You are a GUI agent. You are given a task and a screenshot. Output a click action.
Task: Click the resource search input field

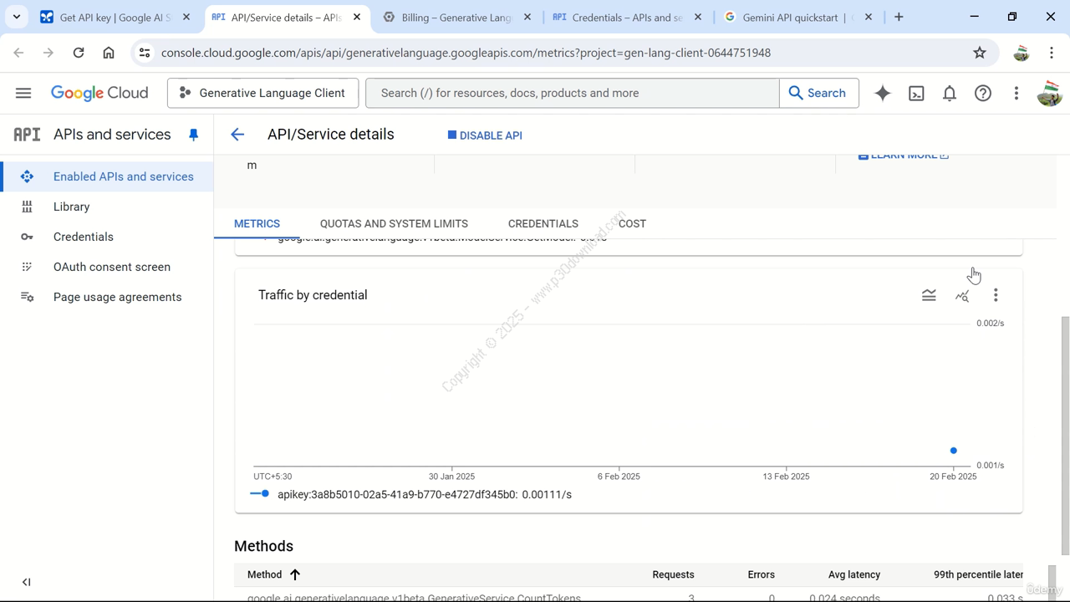(x=573, y=93)
